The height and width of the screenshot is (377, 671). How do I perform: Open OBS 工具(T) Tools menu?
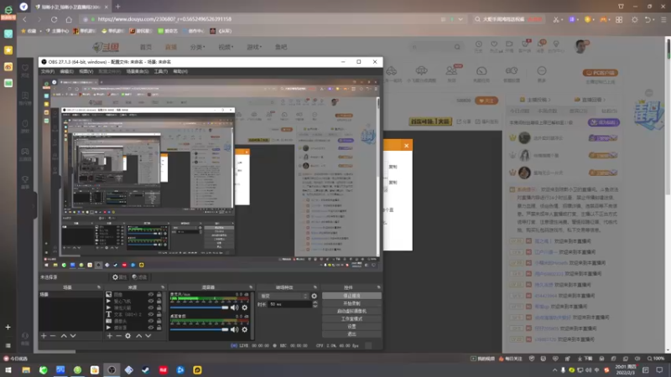pyautogui.click(x=161, y=71)
